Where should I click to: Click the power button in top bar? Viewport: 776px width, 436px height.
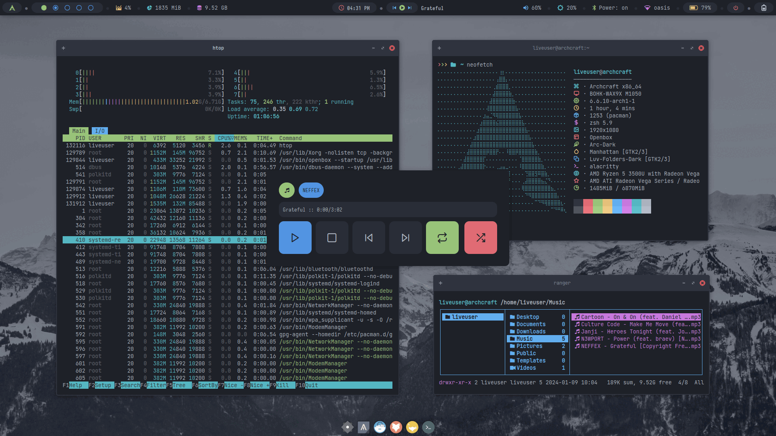pos(736,8)
